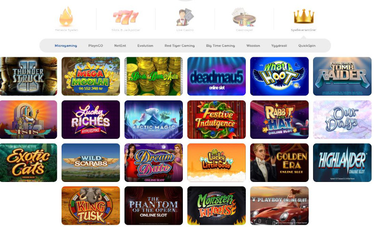The image size is (376, 227).
Task: Open the Thunderstruck II slot thumbnail
Action: click(x=29, y=76)
